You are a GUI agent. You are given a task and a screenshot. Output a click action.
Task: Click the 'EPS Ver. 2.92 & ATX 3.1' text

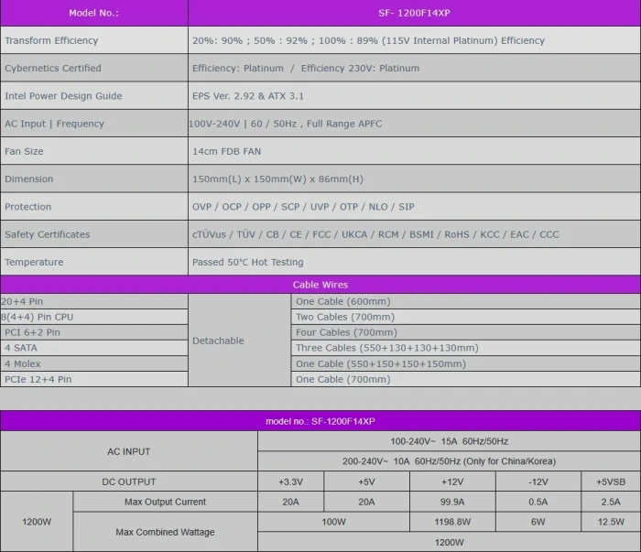(248, 96)
